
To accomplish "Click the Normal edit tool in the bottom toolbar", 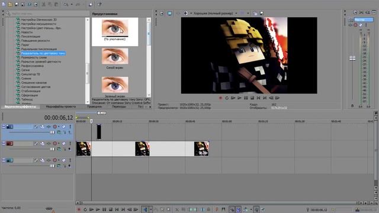I will (145, 209).
